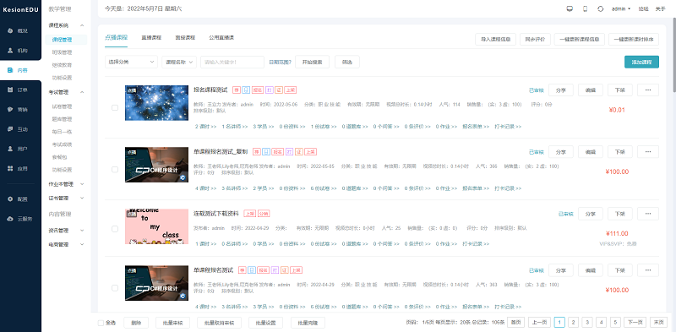Open more options (···) for 单课程报名测试_复制
676x332 pixels.
[648, 152]
